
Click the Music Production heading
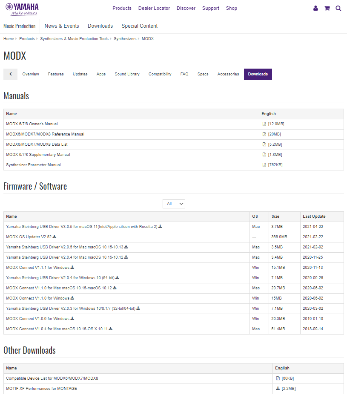(x=20, y=26)
